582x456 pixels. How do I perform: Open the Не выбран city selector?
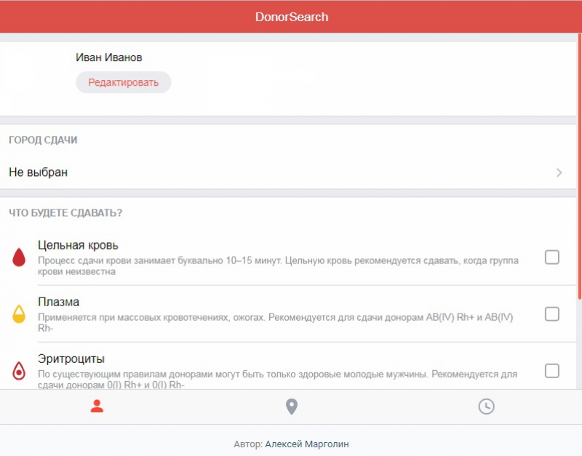[39, 172]
